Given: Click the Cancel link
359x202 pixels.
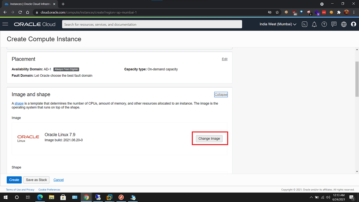Looking at the screenshot, I should point(58,180).
